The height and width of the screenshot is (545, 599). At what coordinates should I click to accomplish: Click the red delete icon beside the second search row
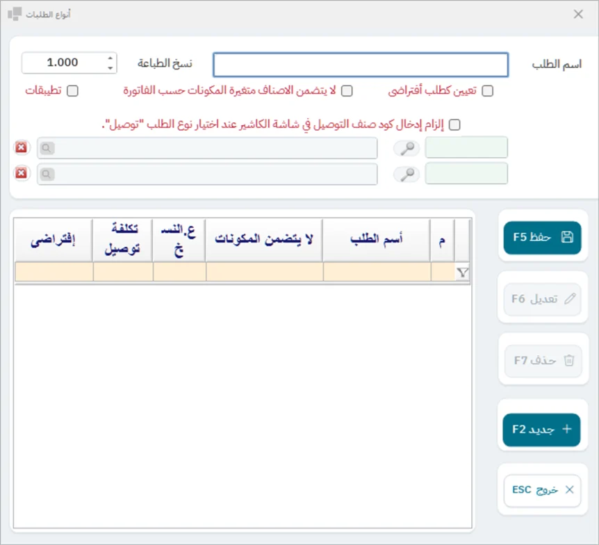click(21, 173)
